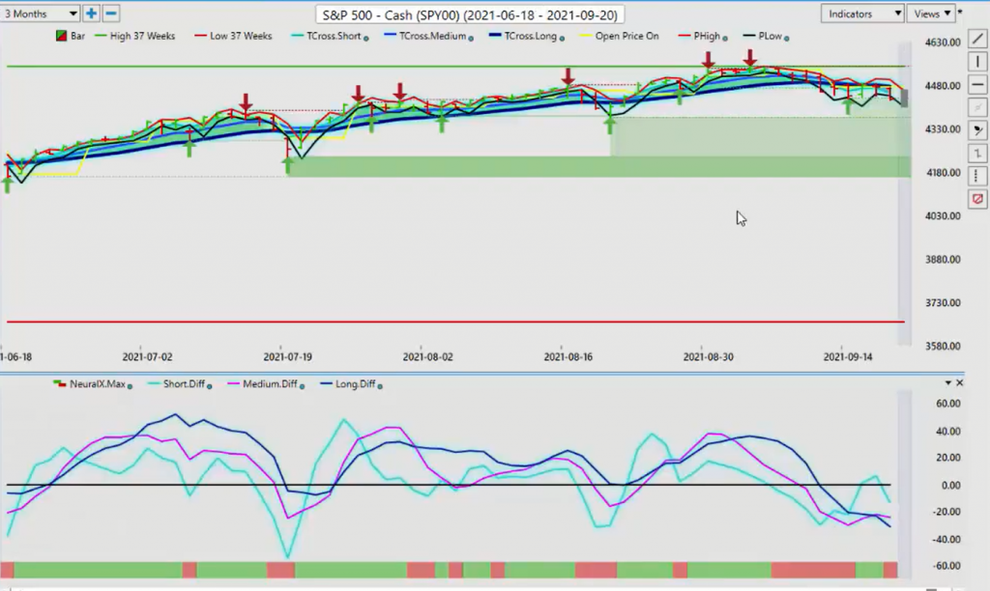This screenshot has width=990, height=591.
Task: Select the vertical line drawing tool
Action: point(977,62)
